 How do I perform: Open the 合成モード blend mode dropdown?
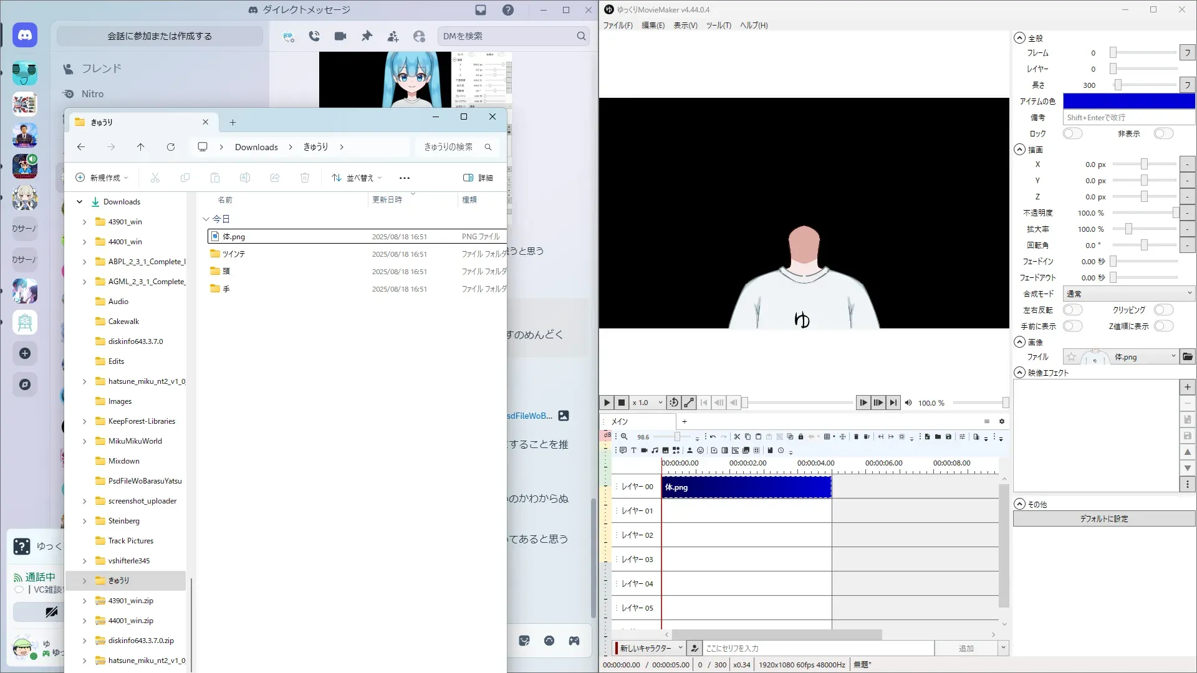pos(1128,294)
